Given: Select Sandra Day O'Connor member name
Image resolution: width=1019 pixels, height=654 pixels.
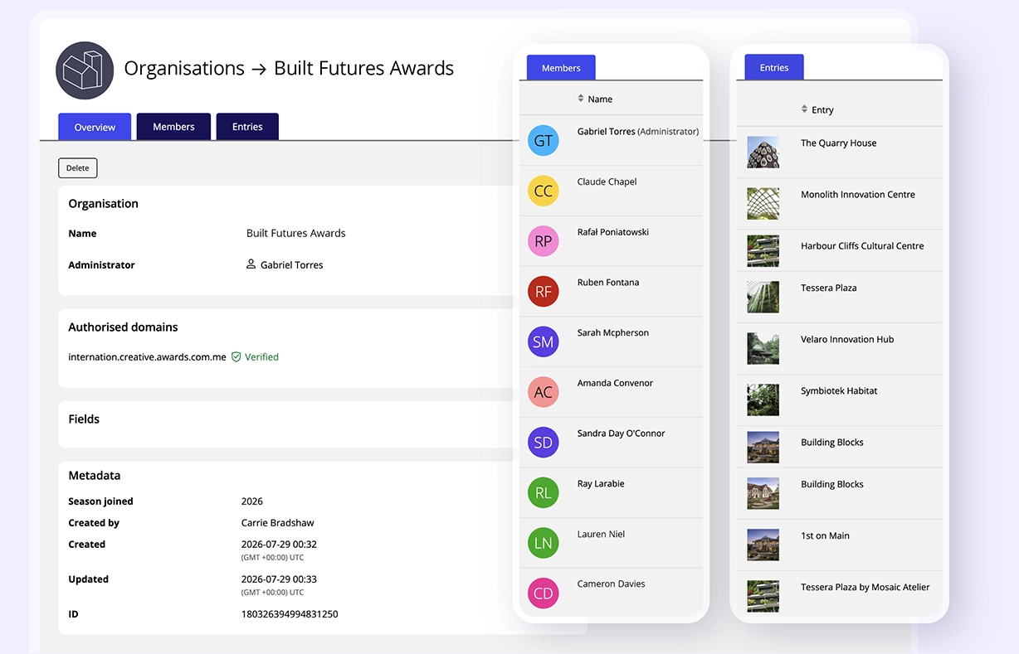Looking at the screenshot, I should point(622,434).
